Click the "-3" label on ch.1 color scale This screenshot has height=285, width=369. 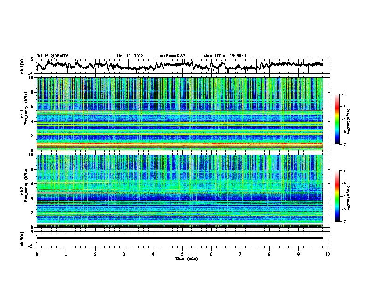pyautogui.click(x=344, y=94)
